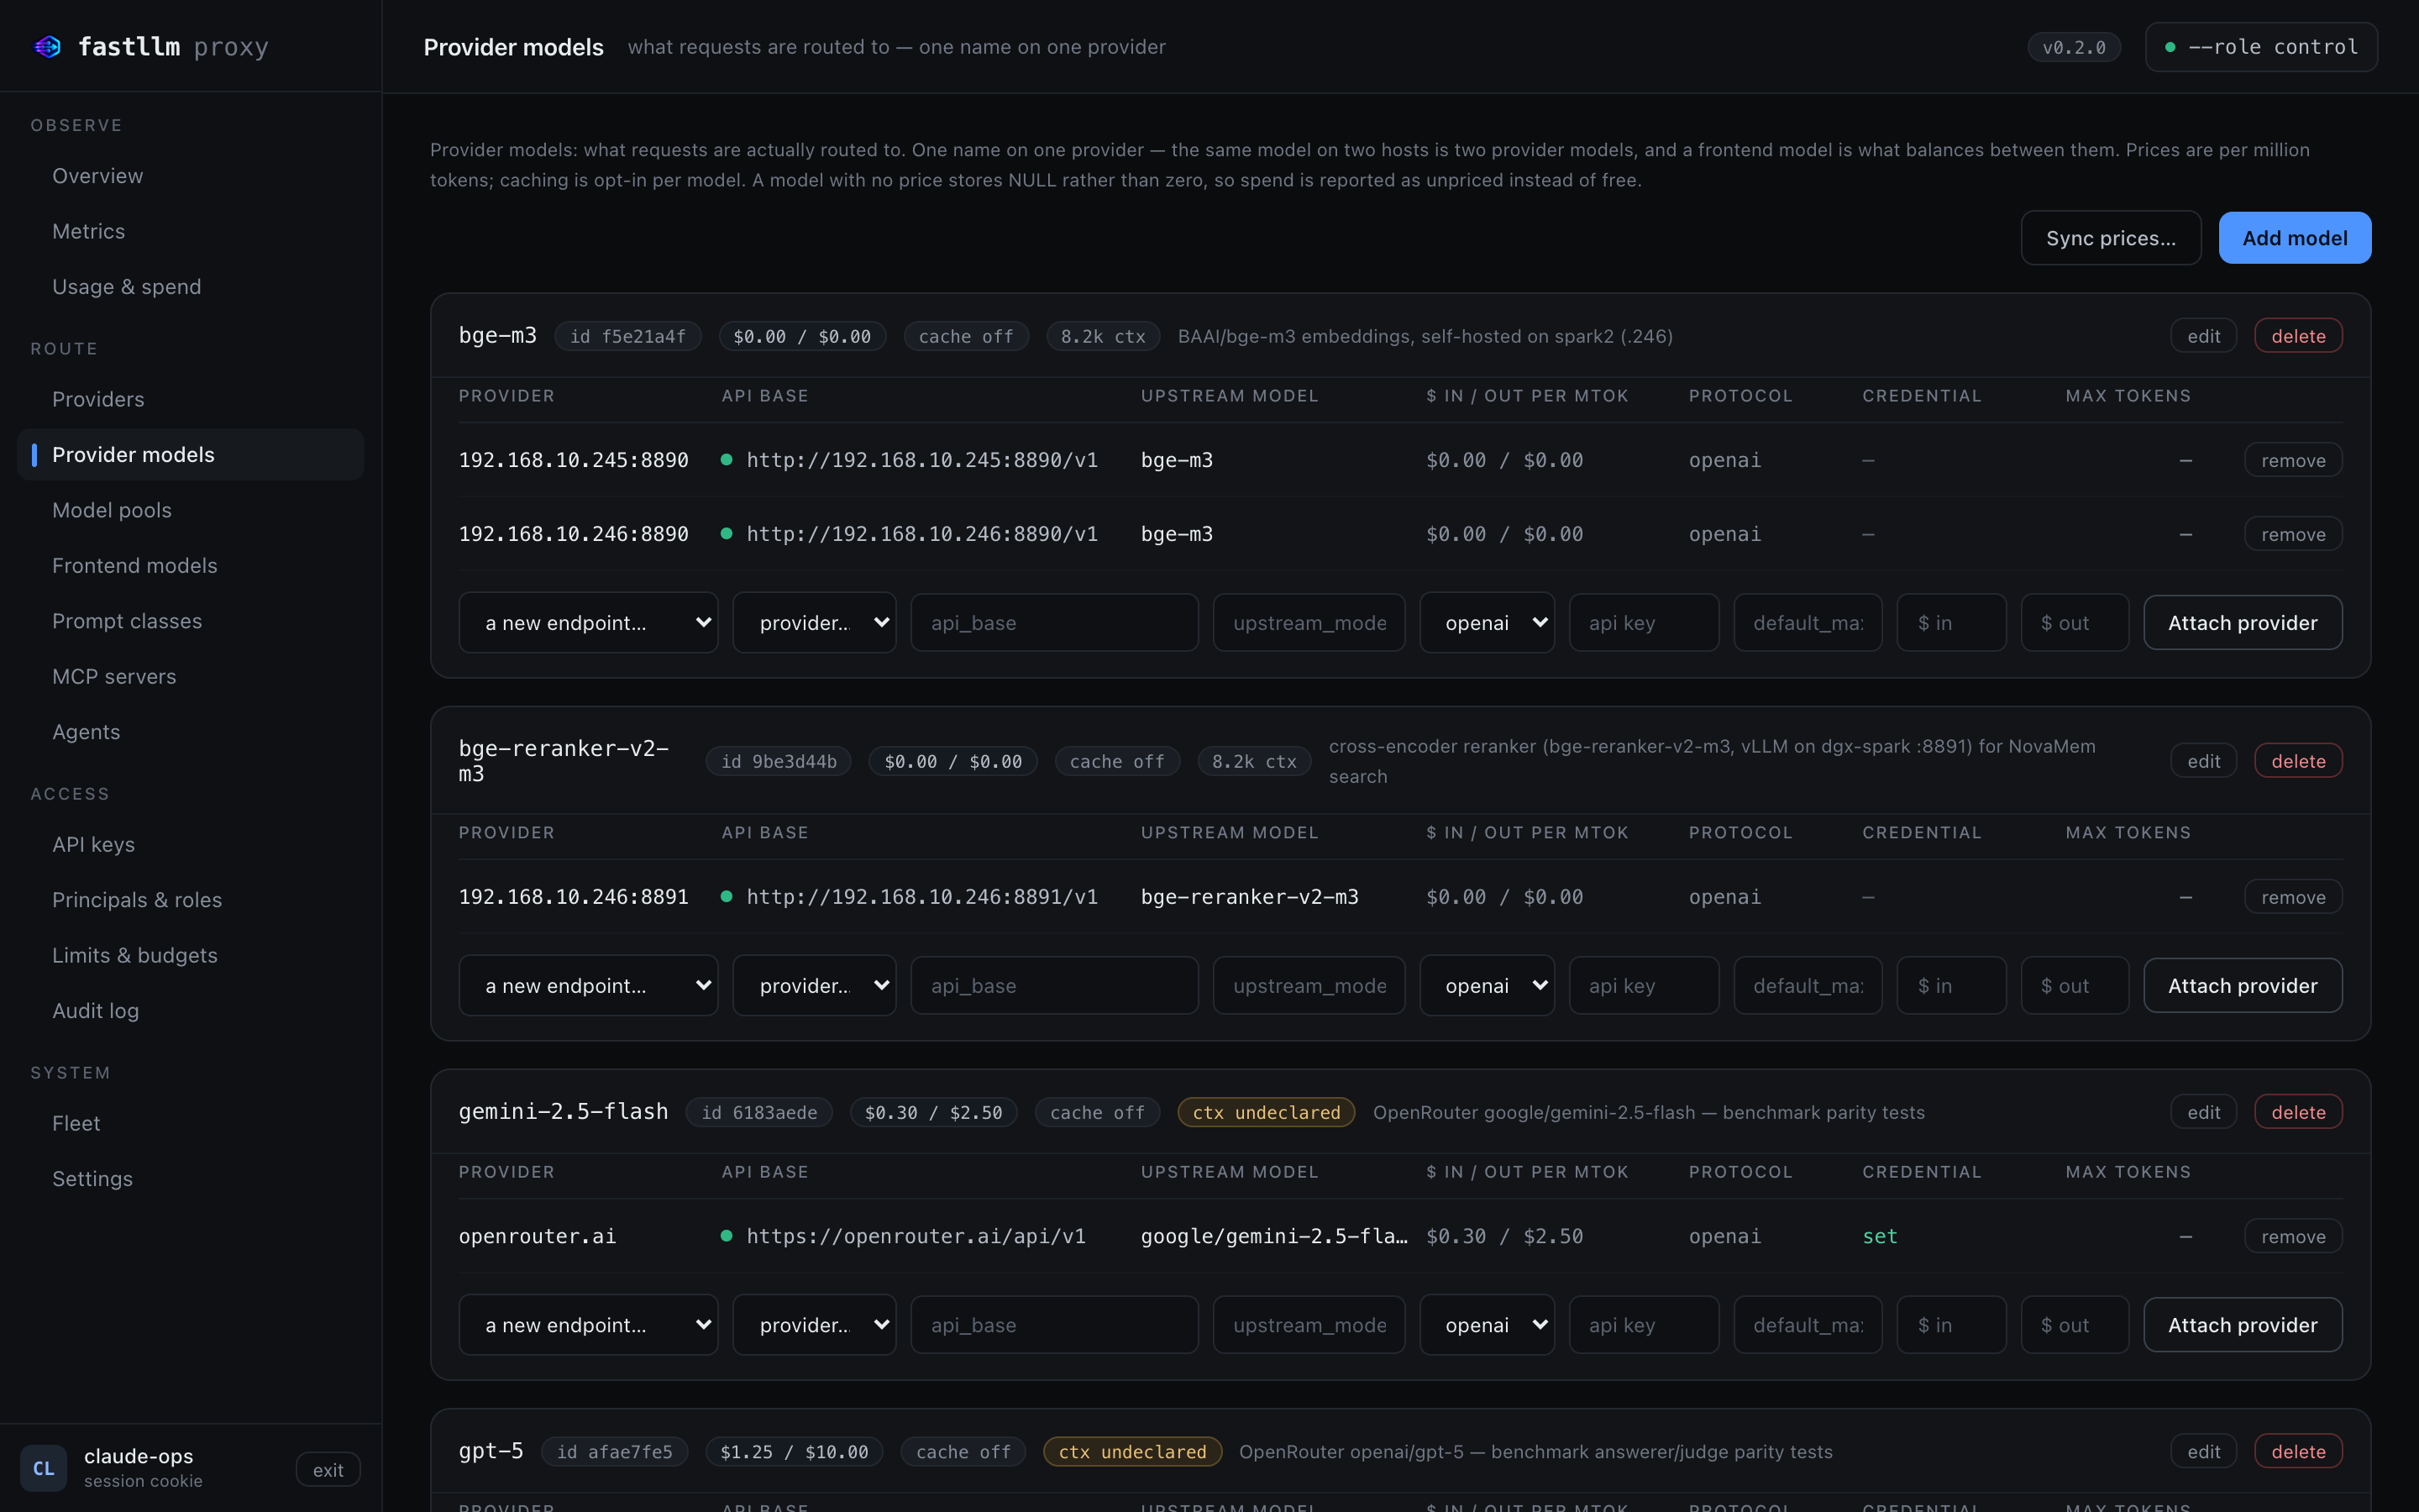
Task: Click the $1.25 / $10.00 price badge
Action: pos(794,1451)
